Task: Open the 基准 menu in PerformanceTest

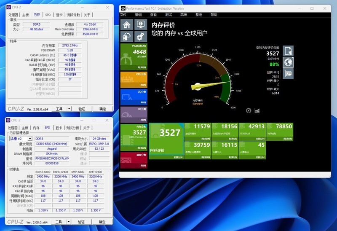Action: [x=198, y=15]
